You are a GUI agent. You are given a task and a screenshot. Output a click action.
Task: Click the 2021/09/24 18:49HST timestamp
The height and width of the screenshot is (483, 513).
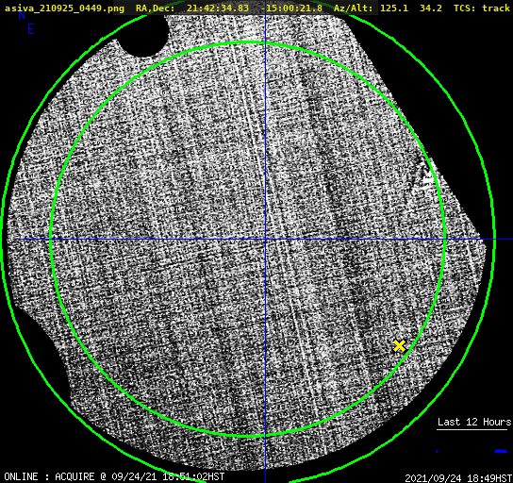pos(458,478)
